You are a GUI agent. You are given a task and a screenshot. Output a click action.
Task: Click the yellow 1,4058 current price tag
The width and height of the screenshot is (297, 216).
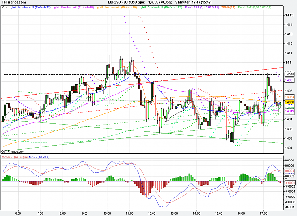(x=289, y=102)
